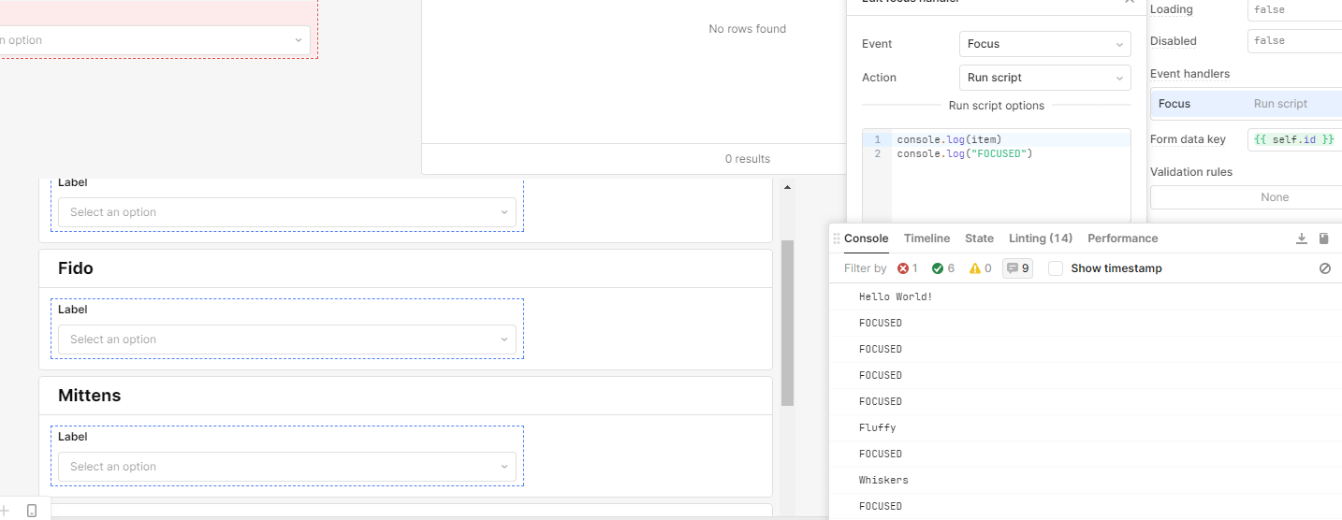Click the Disabled value field showing false
The image size is (1342, 520).
pos(1294,41)
